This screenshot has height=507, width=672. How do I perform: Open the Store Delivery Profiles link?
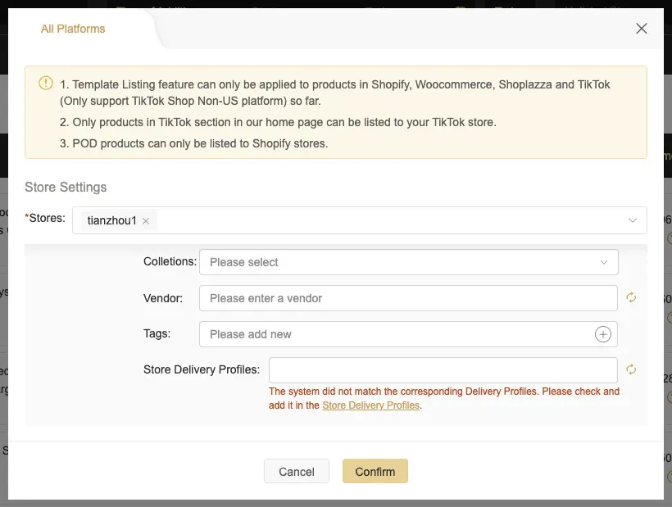tap(370, 405)
